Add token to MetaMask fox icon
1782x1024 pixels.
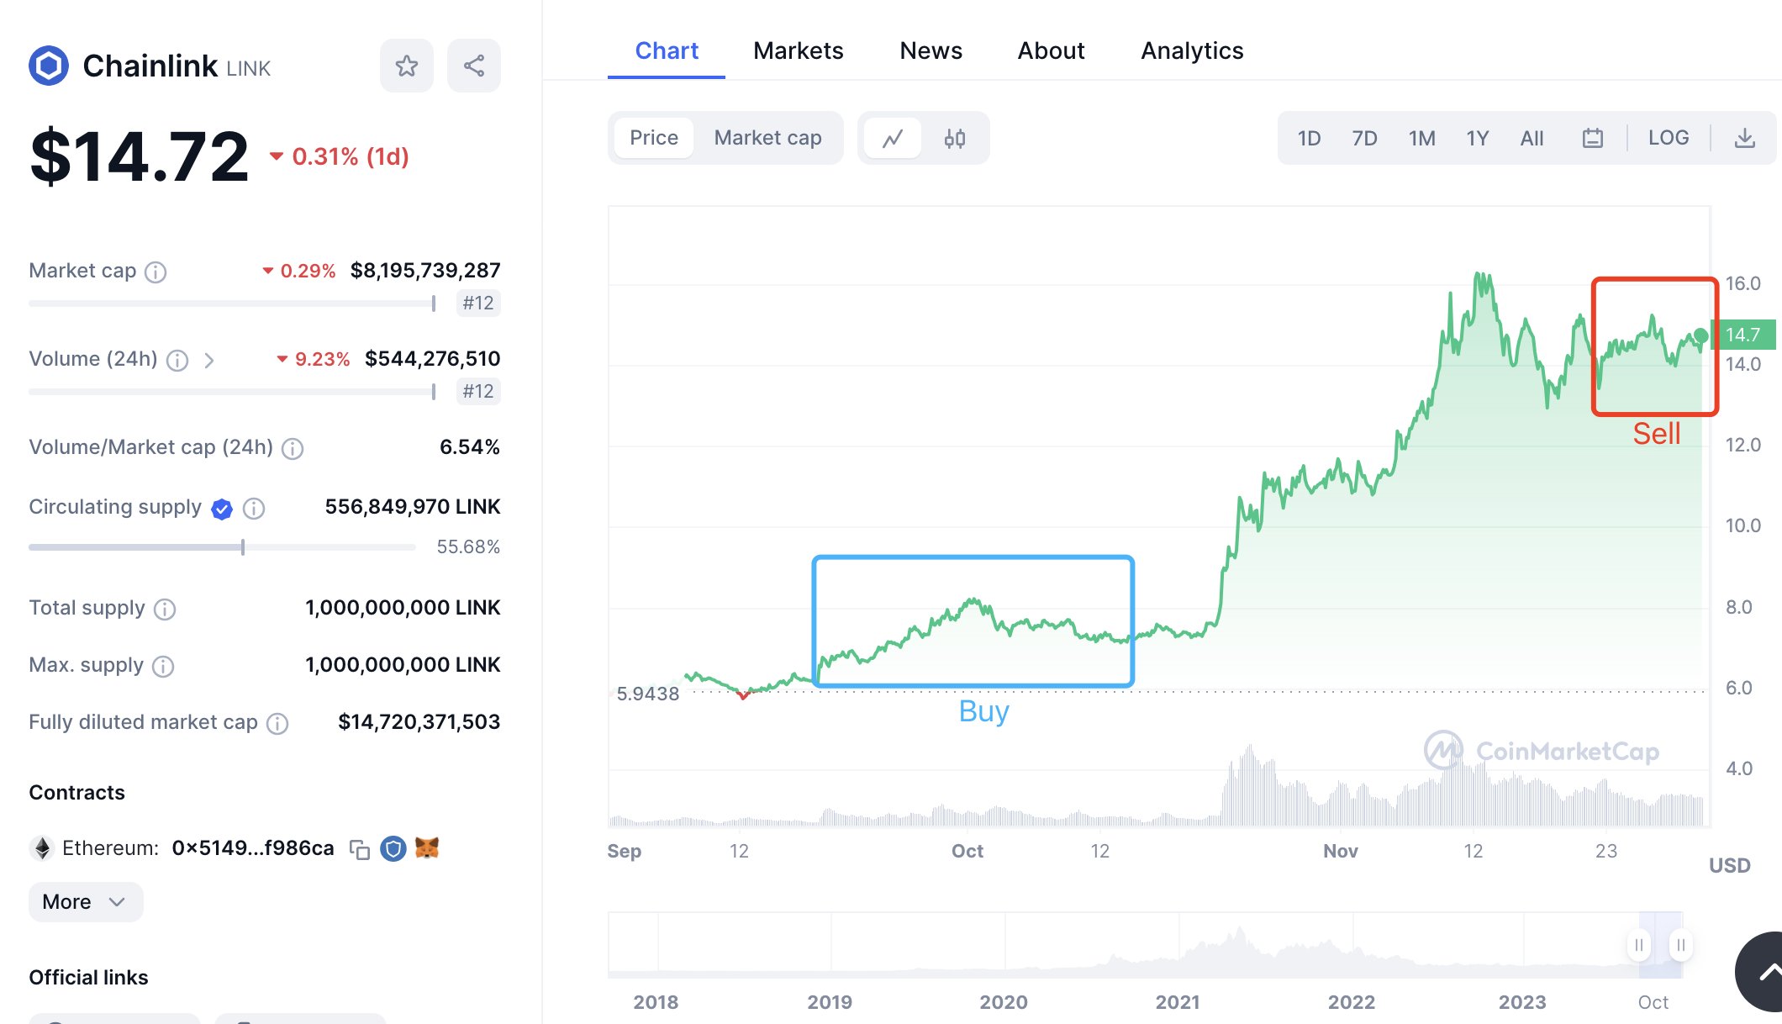(x=427, y=848)
